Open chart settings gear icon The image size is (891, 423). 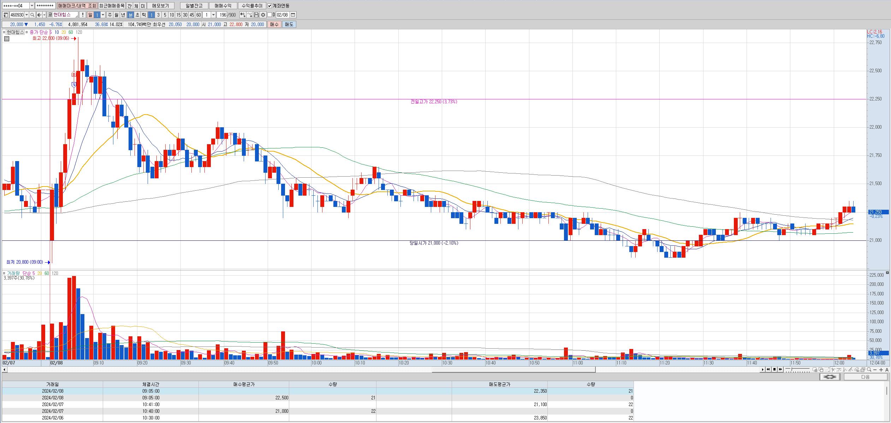coord(263,15)
